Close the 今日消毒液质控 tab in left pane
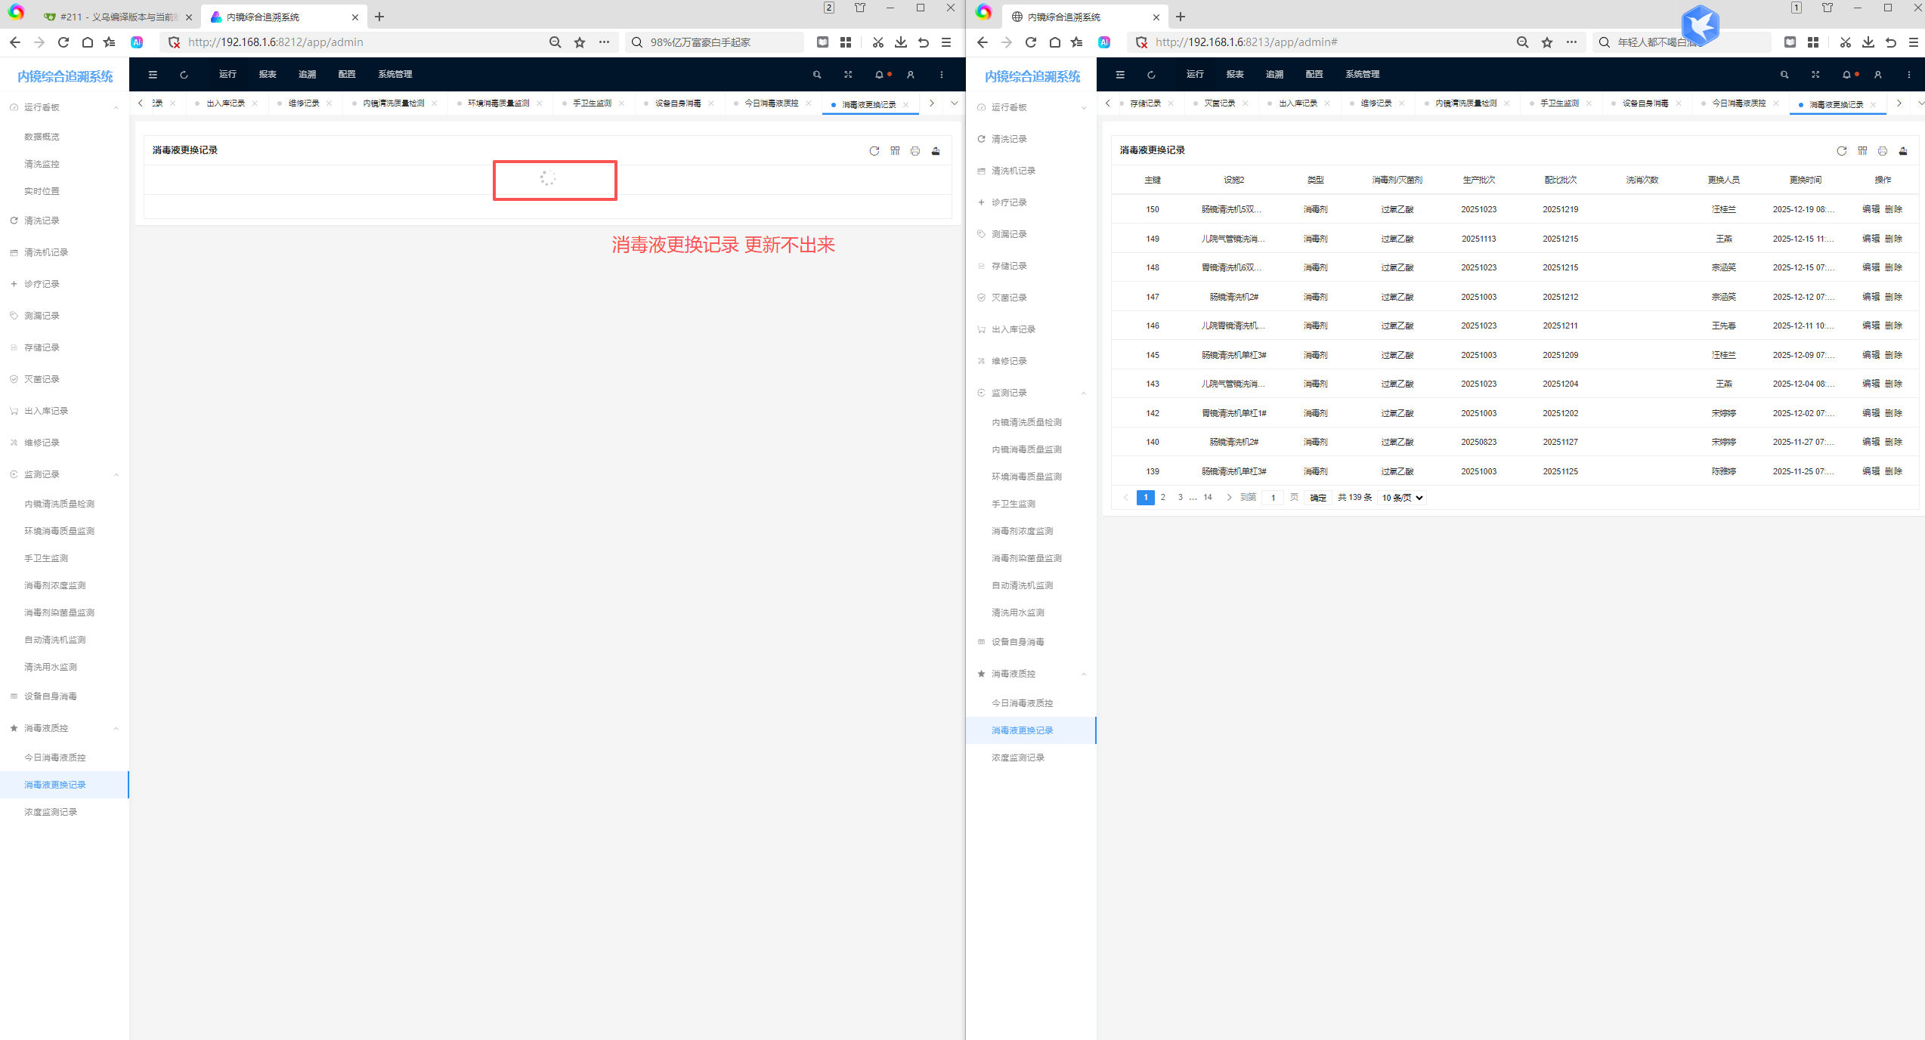The width and height of the screenshot is (1925, 1040). point(809,103)
